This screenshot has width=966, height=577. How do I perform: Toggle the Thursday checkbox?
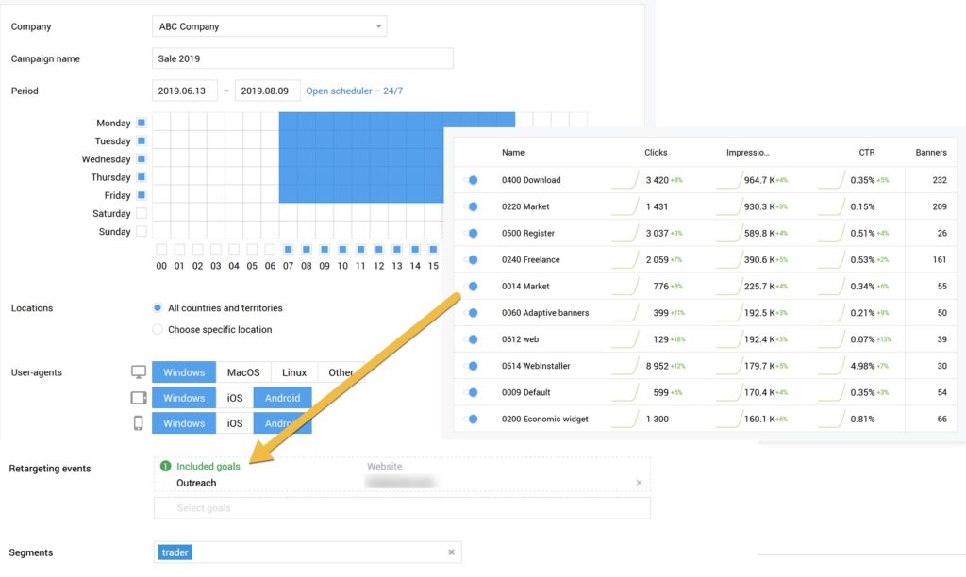142,176
